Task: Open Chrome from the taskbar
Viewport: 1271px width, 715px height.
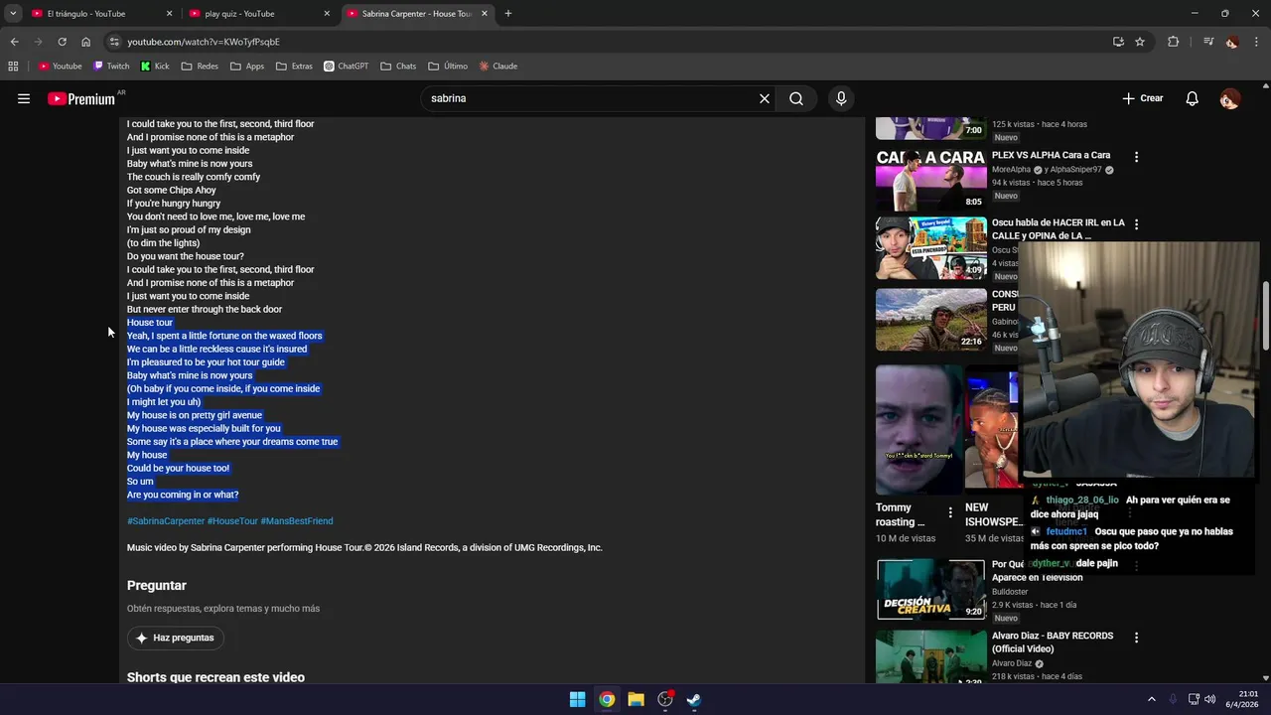Action: [x=607, y=699]
